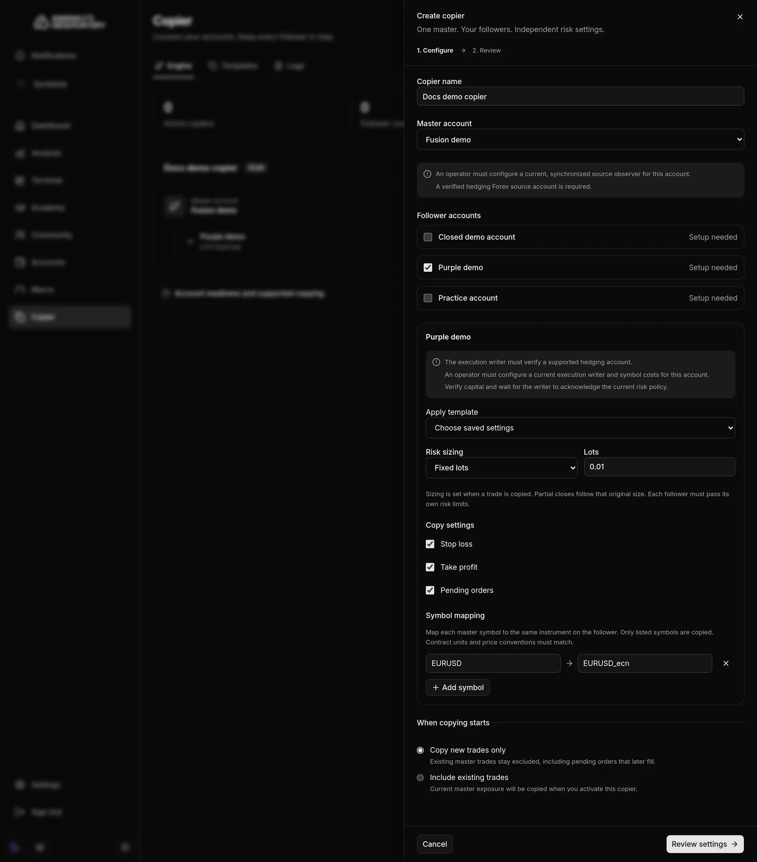Viewport: 757px width, 862px height.
Task: Toggle the Stop loss checkbox
Action: 430,544
